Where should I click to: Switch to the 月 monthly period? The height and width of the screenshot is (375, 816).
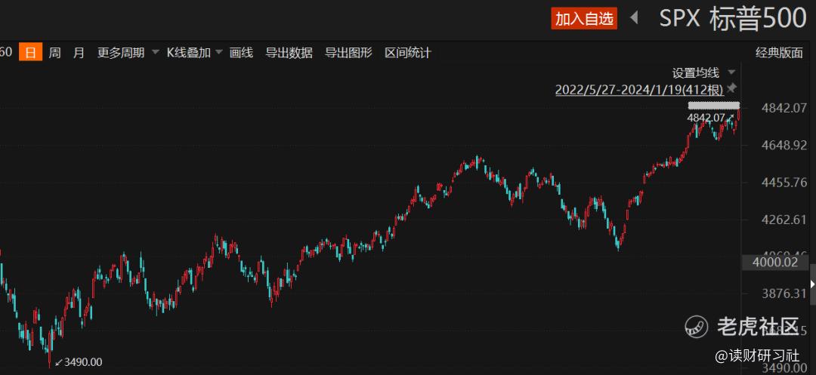(x=79, y=53)
